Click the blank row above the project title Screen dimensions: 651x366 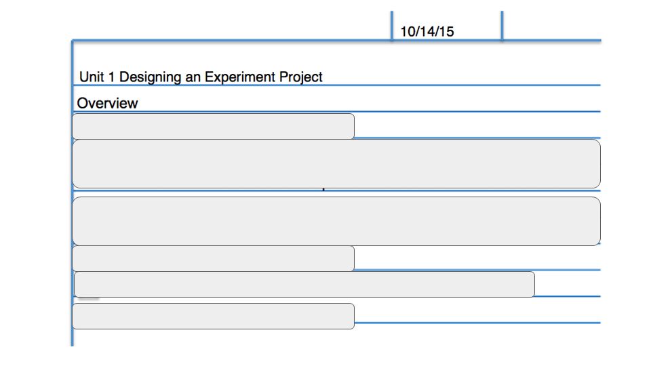click(x=337, y=55)
